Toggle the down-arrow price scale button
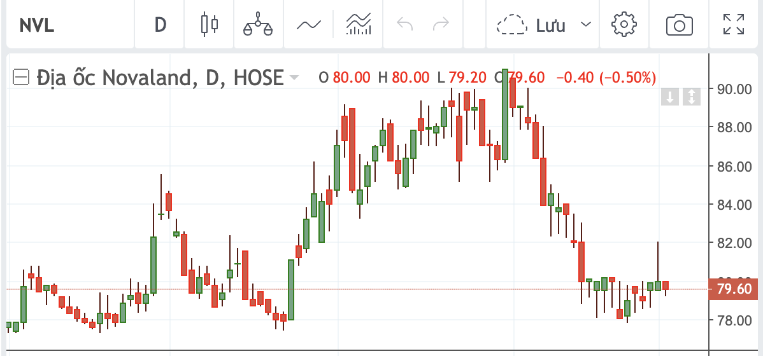The height and width of the screenshot is (356, 763). pyautogui.click(x=669, y=97)
